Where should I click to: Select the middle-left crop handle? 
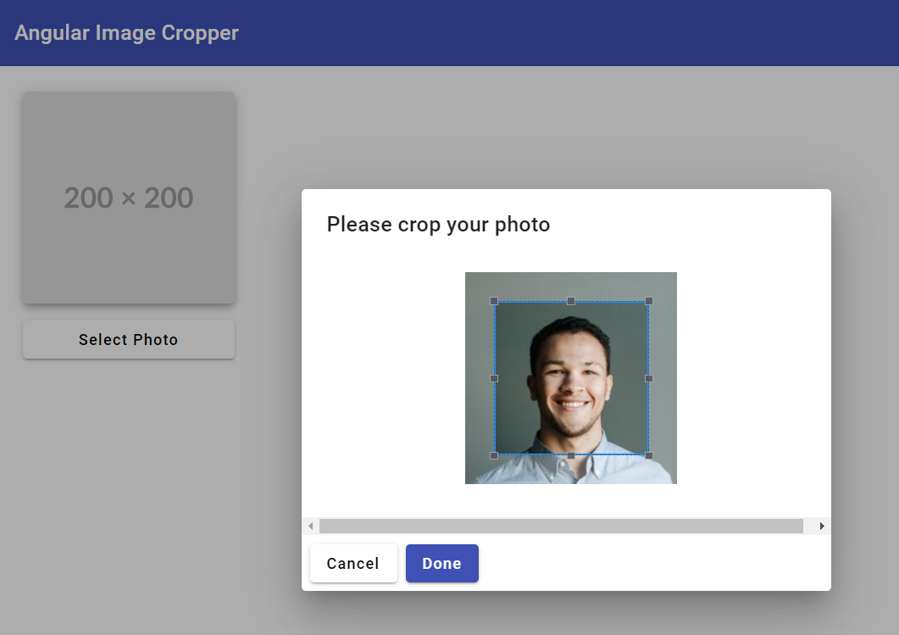pos(493,378)
